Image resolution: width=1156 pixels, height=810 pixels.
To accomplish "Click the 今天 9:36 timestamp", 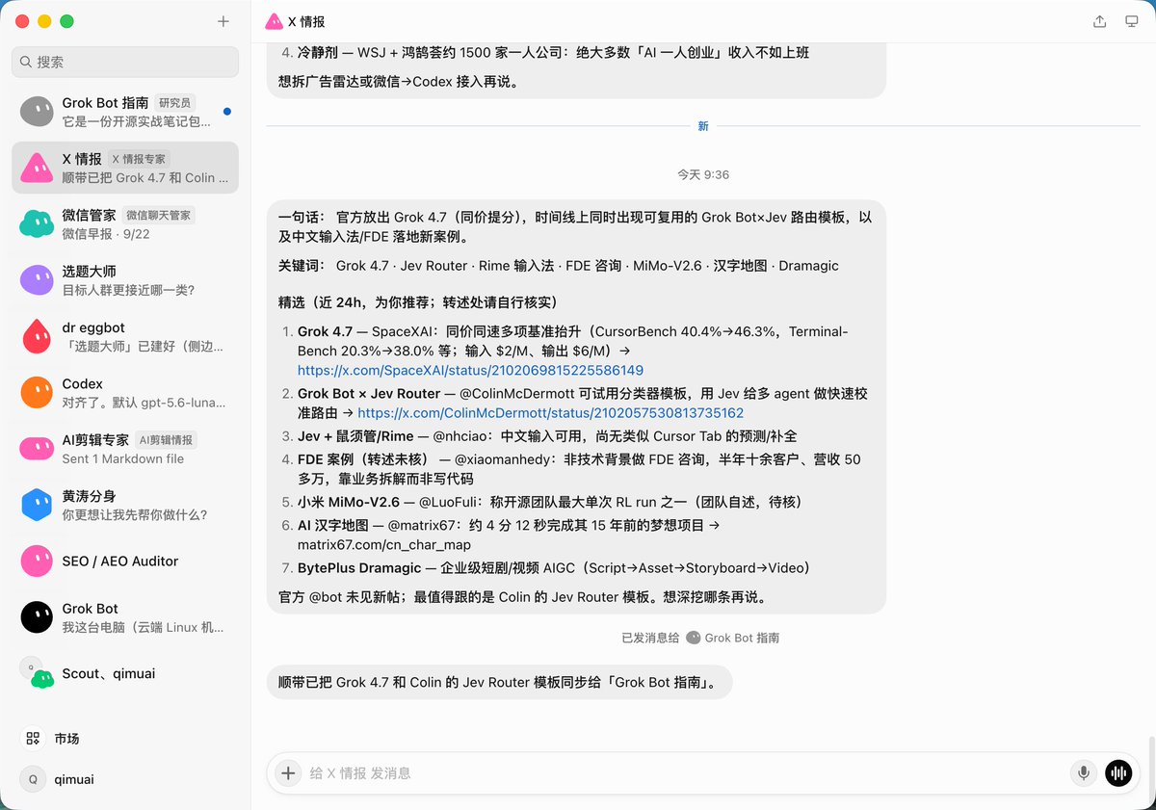I will coord(703,174).
